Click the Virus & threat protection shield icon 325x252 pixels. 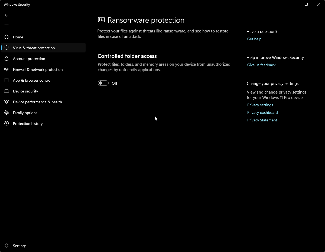(x=6, y=48)
